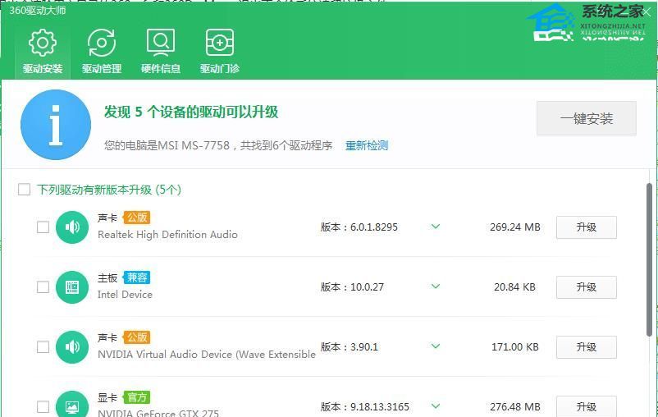
Task: Click 升级 for Intel Device
Action: tap(586, 287)
